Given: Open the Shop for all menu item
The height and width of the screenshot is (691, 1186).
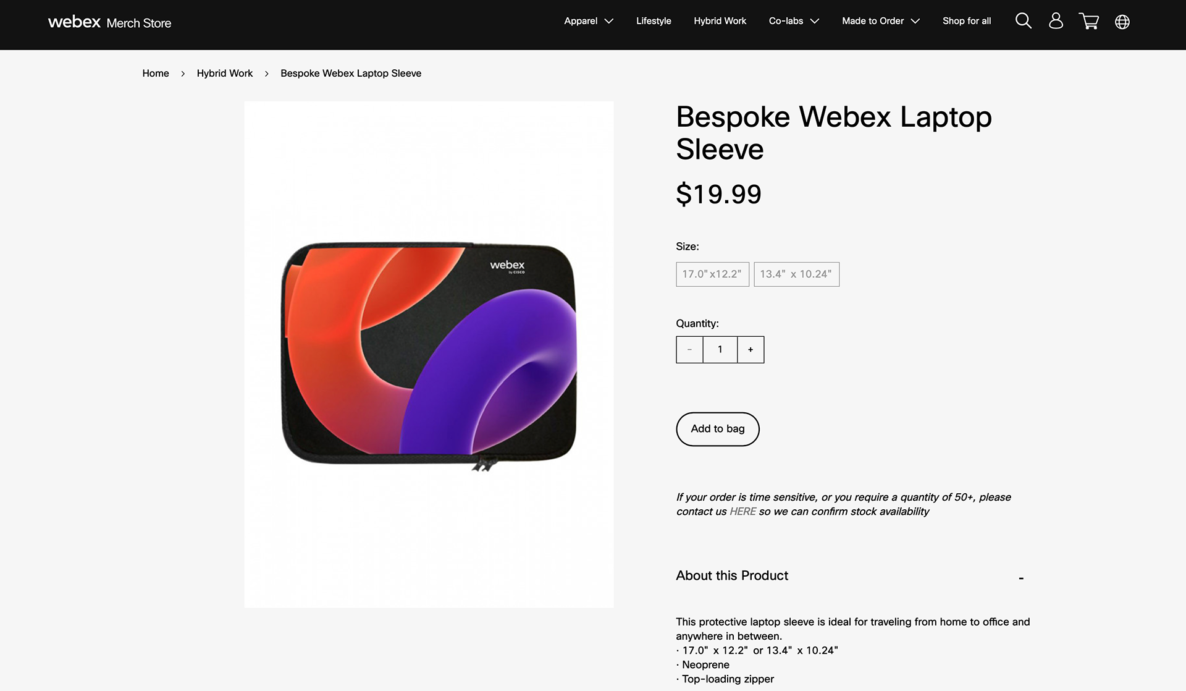Looking at the screenshot, I should tap(966, 21).
